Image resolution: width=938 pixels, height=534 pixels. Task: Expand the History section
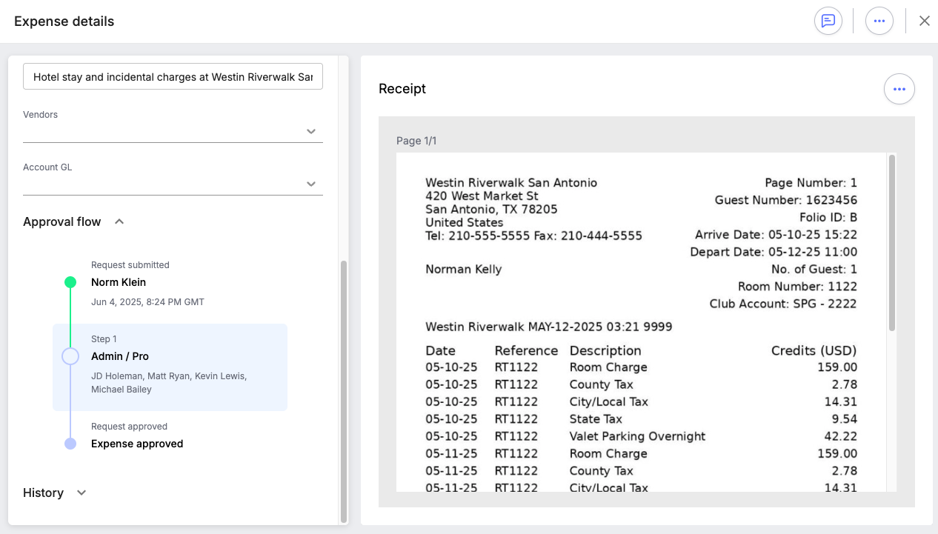(x=82, y=493)
